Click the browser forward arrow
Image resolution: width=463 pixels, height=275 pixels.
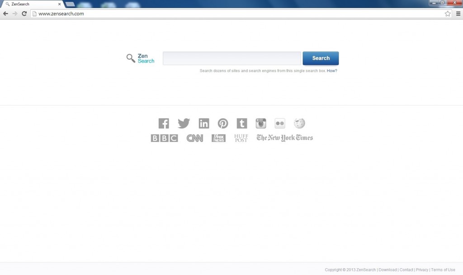point(15,14)
